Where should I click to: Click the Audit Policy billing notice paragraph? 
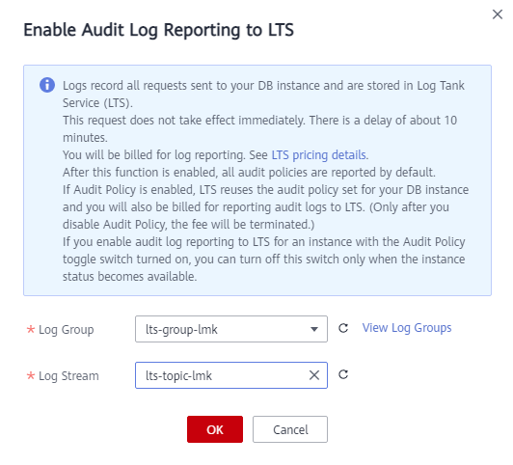(x=266, y=207)
